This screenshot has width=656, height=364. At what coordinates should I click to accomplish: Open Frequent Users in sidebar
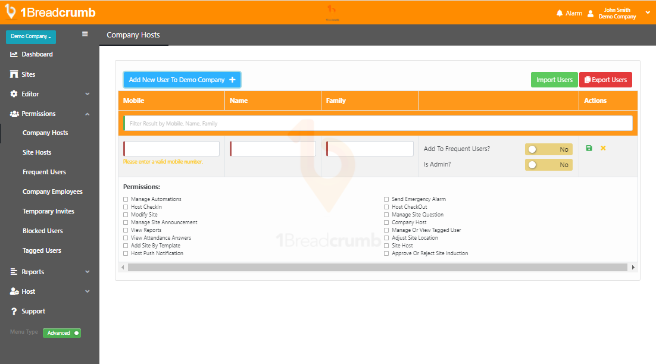(44, 172)
